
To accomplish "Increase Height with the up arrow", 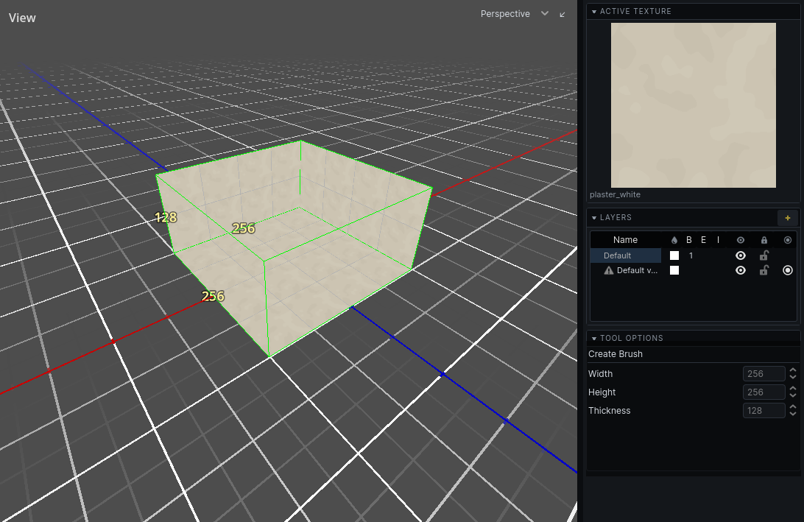I will pos(793,389).
